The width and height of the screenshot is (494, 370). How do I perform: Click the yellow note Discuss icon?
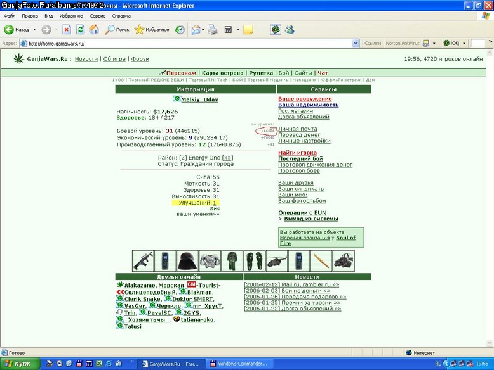(248, 30)
